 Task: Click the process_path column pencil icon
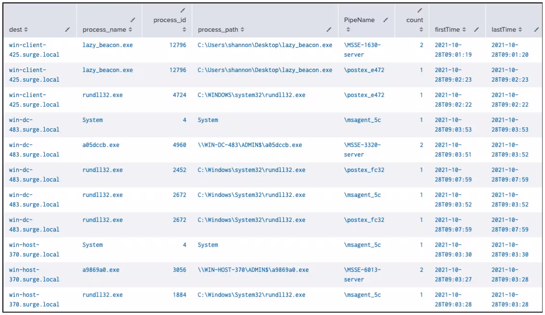(328, 30)
